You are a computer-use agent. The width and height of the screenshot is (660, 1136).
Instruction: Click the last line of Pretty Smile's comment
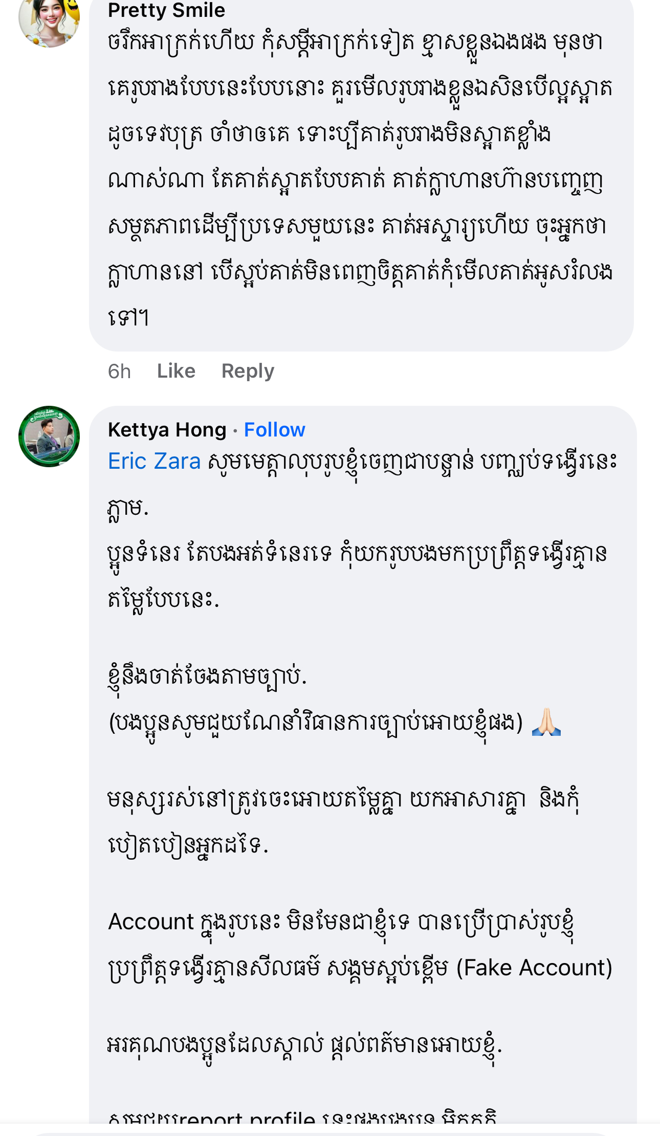pos(128,317)
